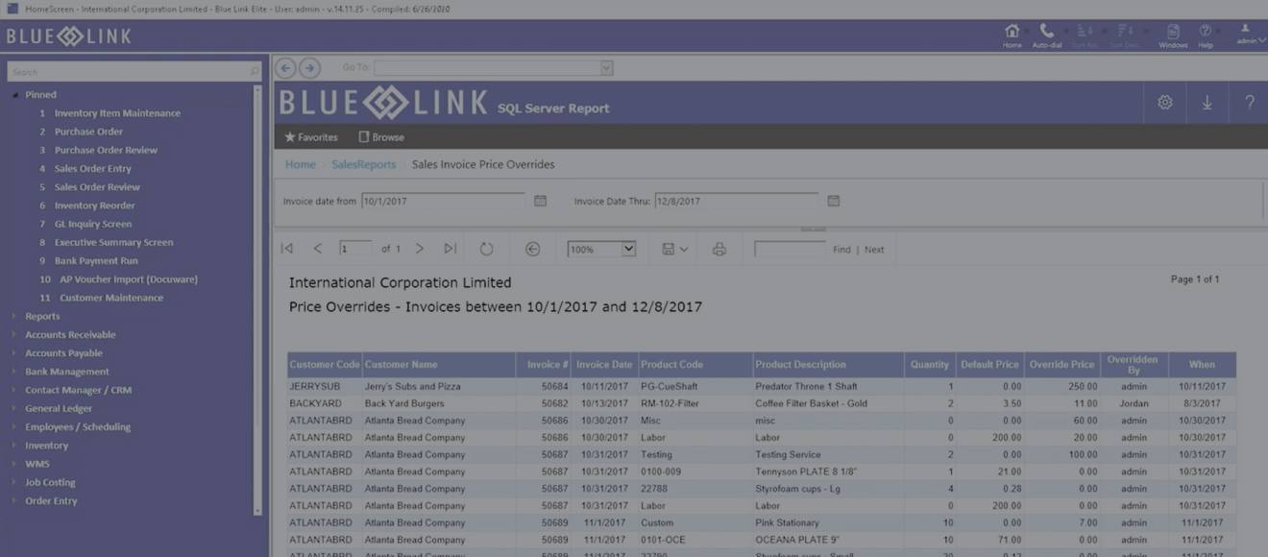
Task: Open report settings gear icon
Action: 1165,103
